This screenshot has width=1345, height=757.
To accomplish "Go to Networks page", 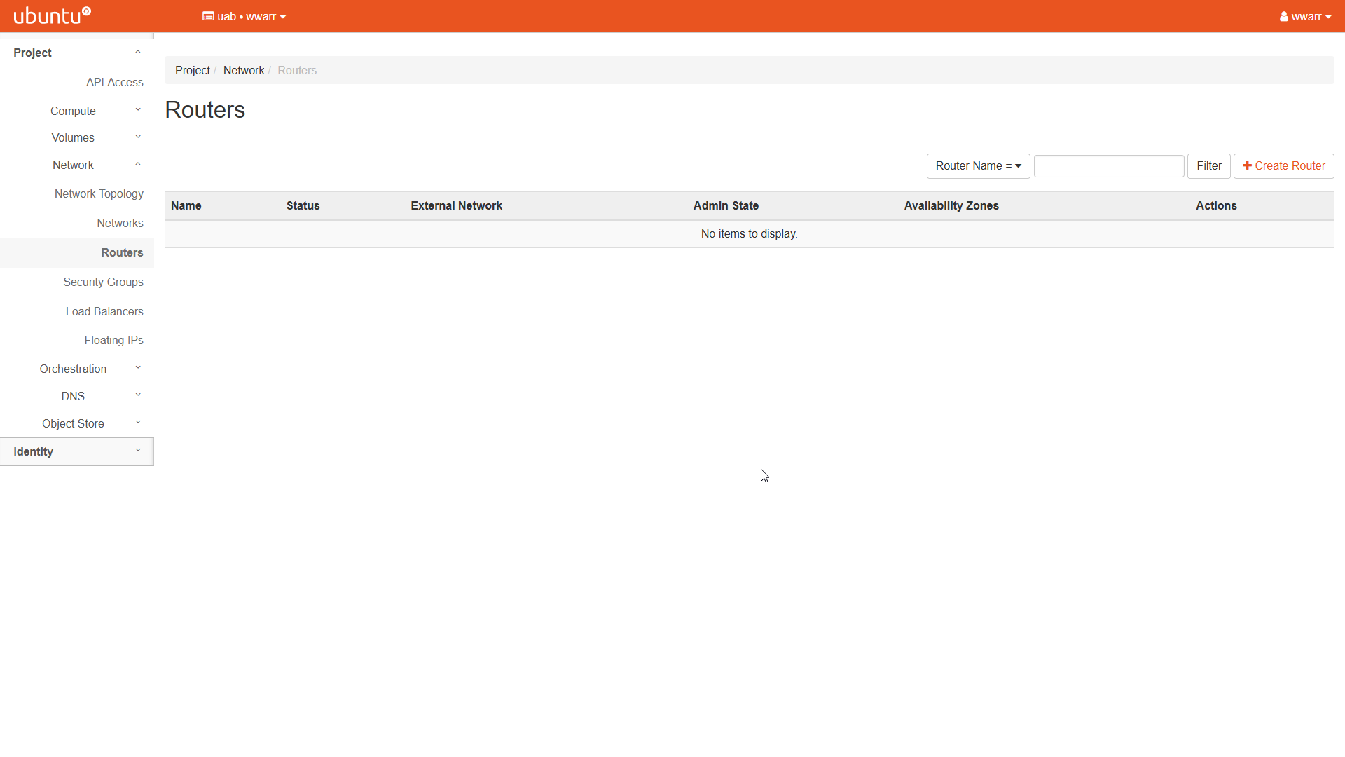I will (120, 223).
